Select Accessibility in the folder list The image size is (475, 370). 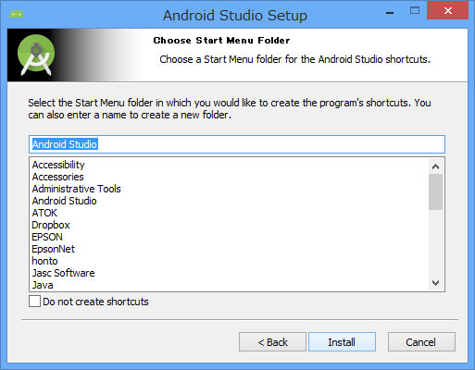(x=58, y=165)
